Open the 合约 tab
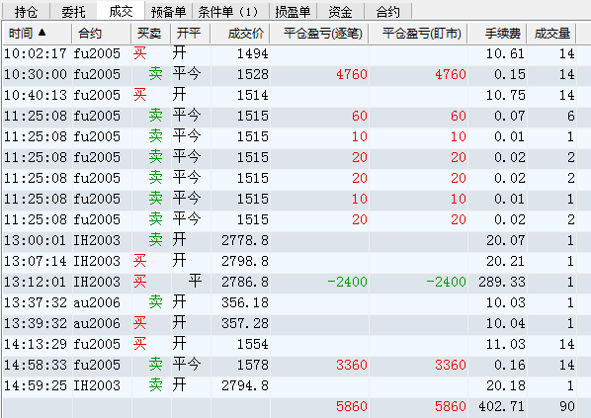 click(387, 12)
